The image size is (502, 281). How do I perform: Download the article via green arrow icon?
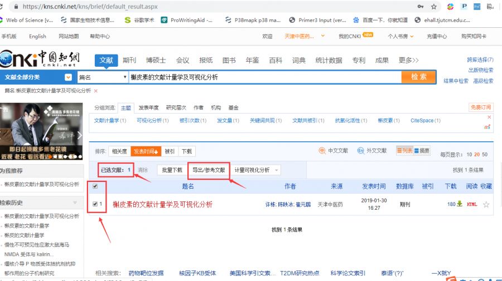(x=460, y=204)
